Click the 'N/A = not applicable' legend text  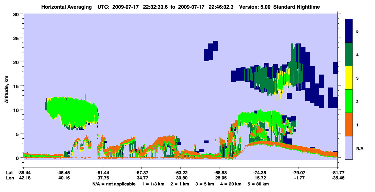click(114, 184)
